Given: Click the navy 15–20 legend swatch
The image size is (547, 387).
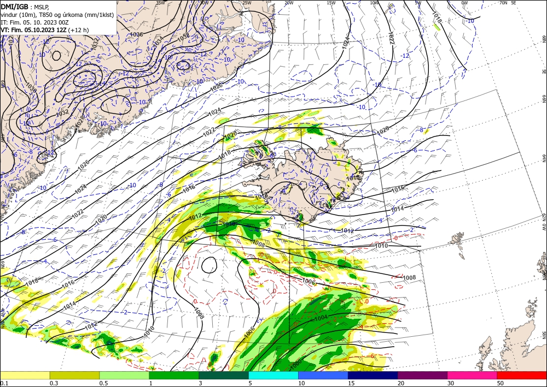Looking at the screenshot, I should (373, 375).
